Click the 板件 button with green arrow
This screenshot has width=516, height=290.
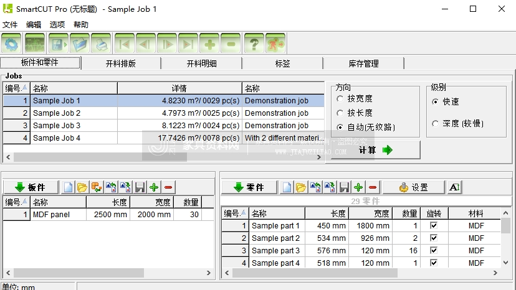pyautogui.click(x=31, y=187)
